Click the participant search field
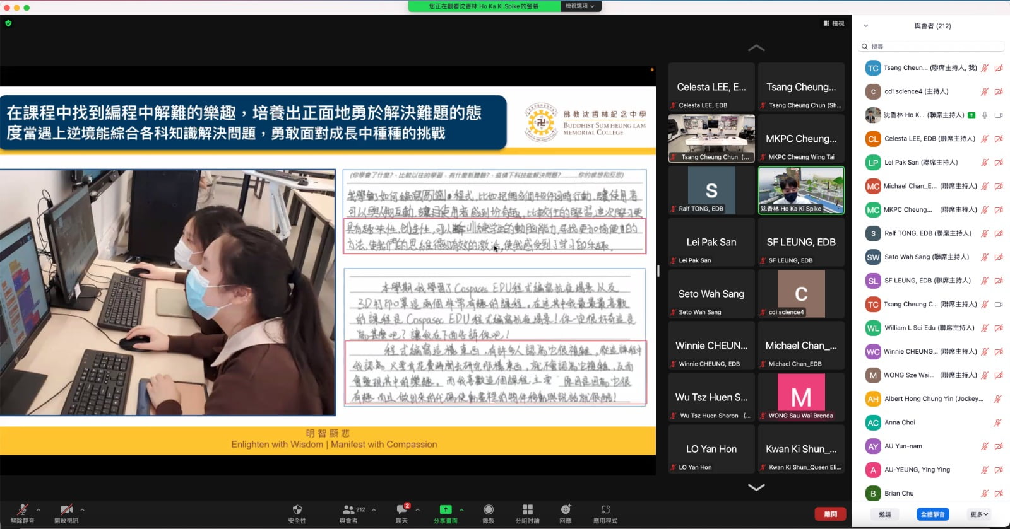This screenshot has height=529, width=1010. point(932,47)
